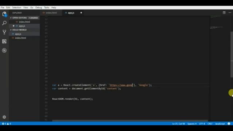Open the Manage gear icon
This screenshot has width=233, height=131.
[4, 117]
